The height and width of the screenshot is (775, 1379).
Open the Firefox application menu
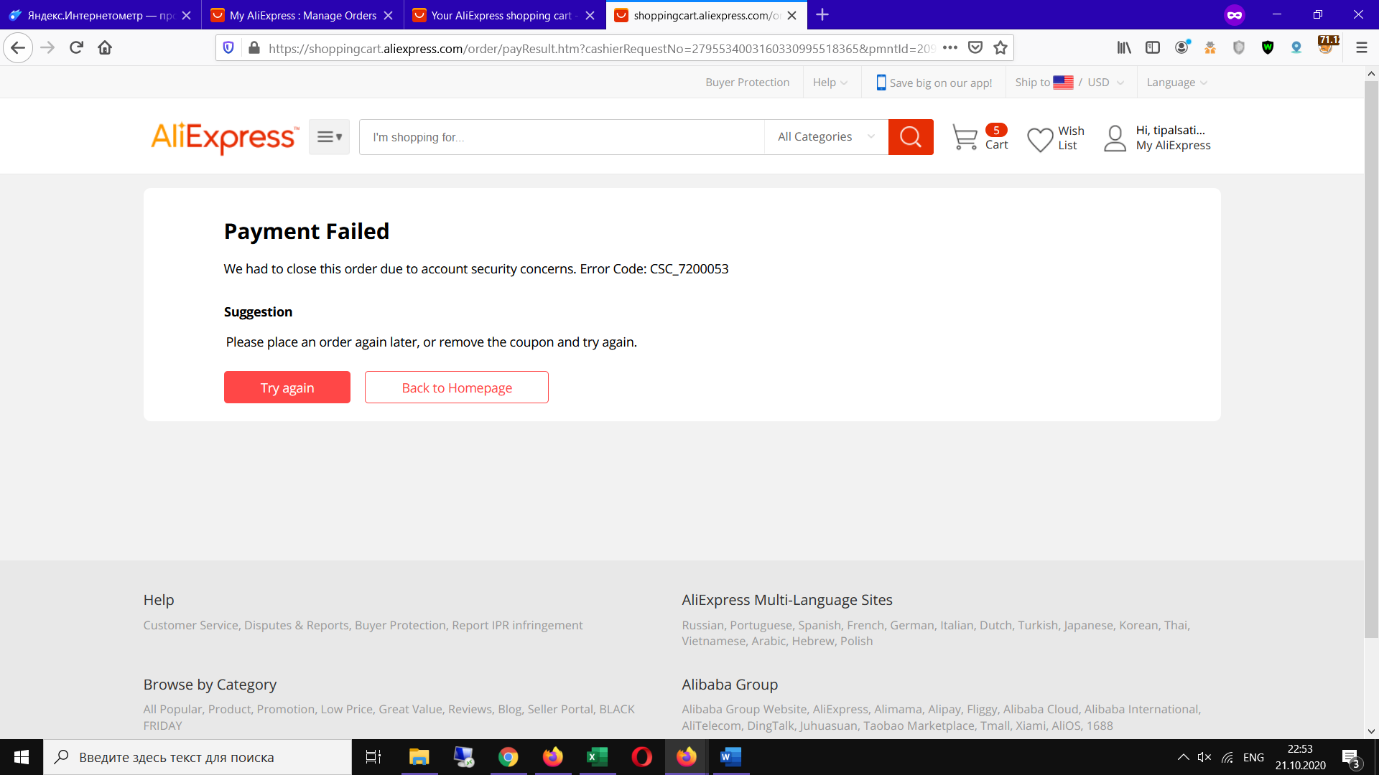pyautogui.click(x=1361, y=48)
